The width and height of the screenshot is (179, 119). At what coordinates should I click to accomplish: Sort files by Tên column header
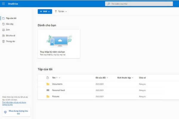[x=54, y=78]
